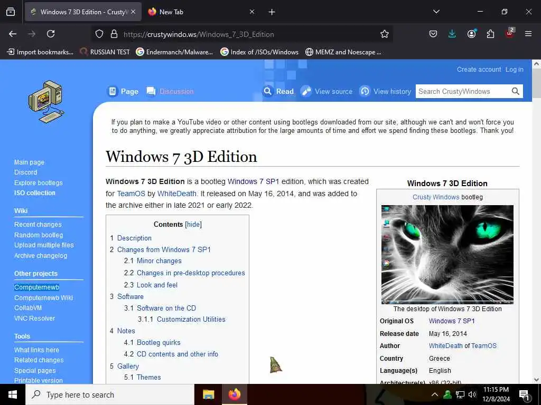This screenshot has height=405, width=541.
Task: Go to Main page in sidebar
Action: click(30, 162)
